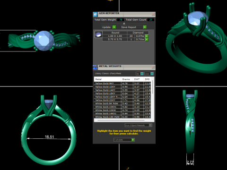The height and width of the screenshot is (170, 227).
Task: Select the Yellow Gold:22KY row
Action: point(122,100)
